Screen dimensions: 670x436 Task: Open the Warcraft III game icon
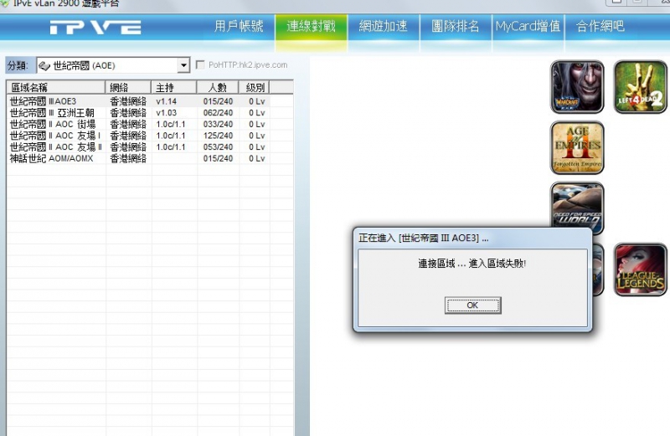coord(577,87)
